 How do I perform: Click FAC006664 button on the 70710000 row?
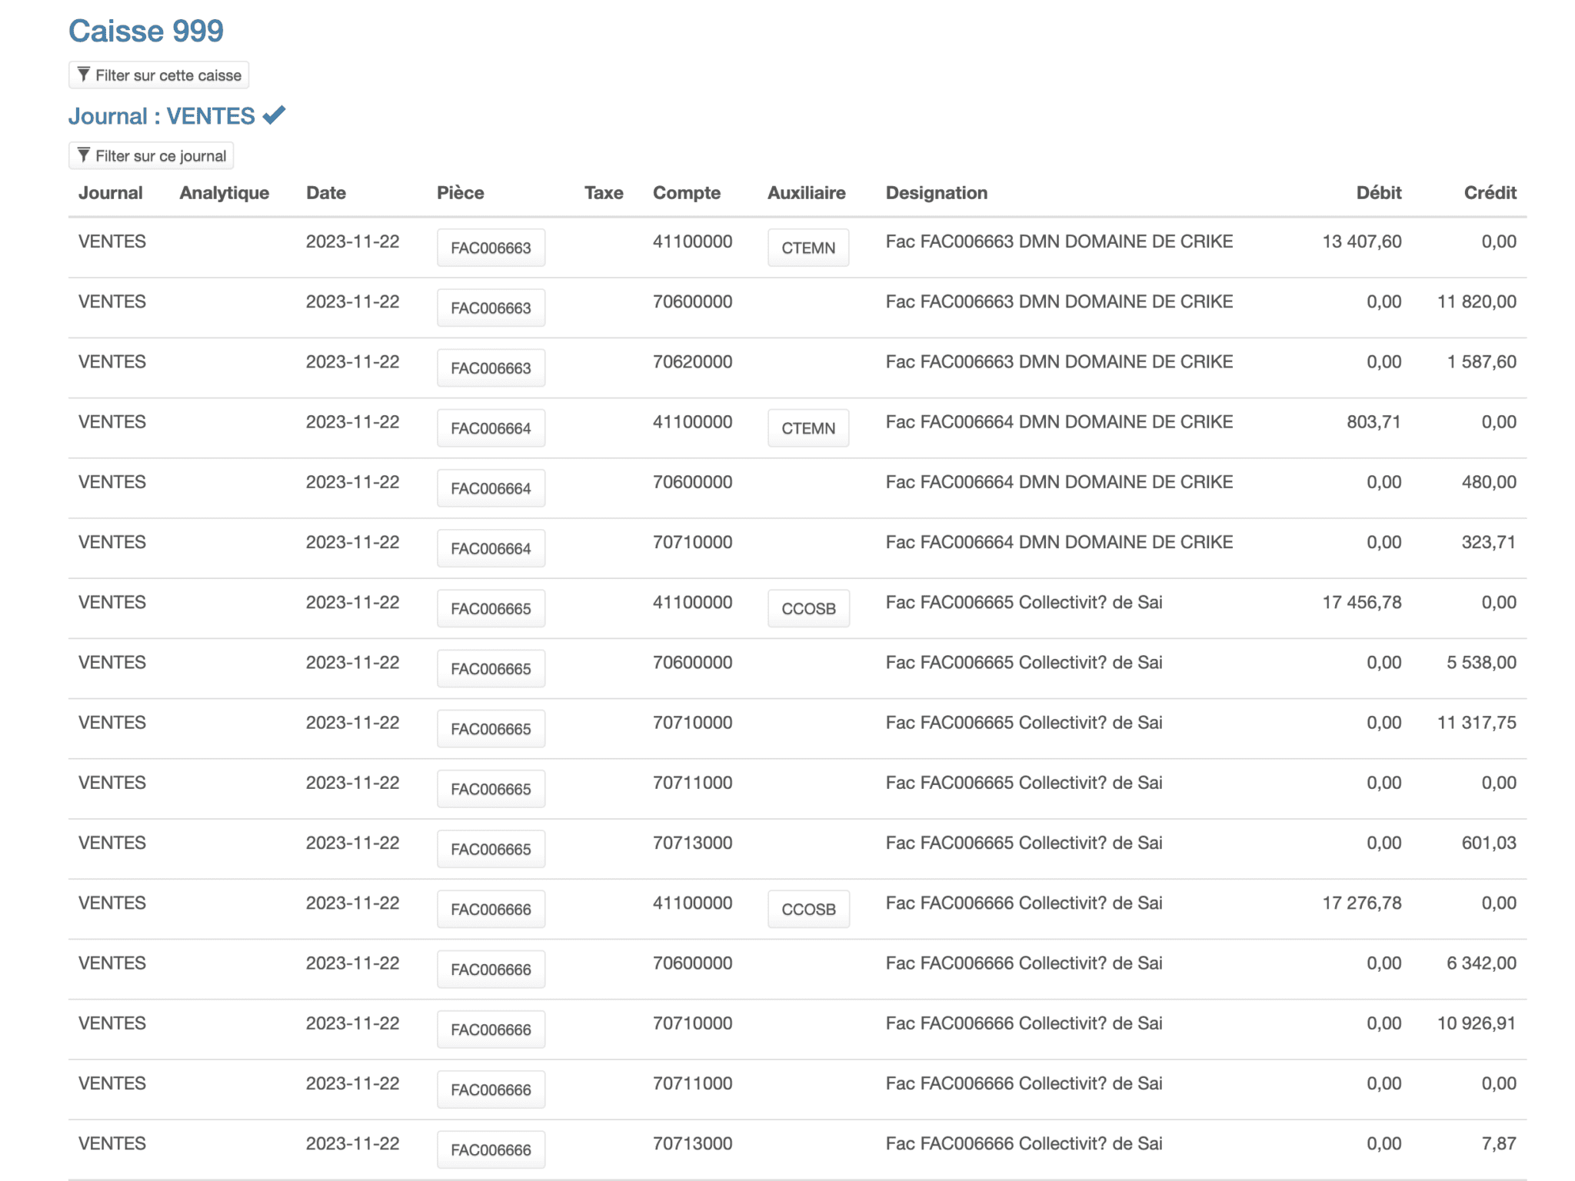[491, 548]
